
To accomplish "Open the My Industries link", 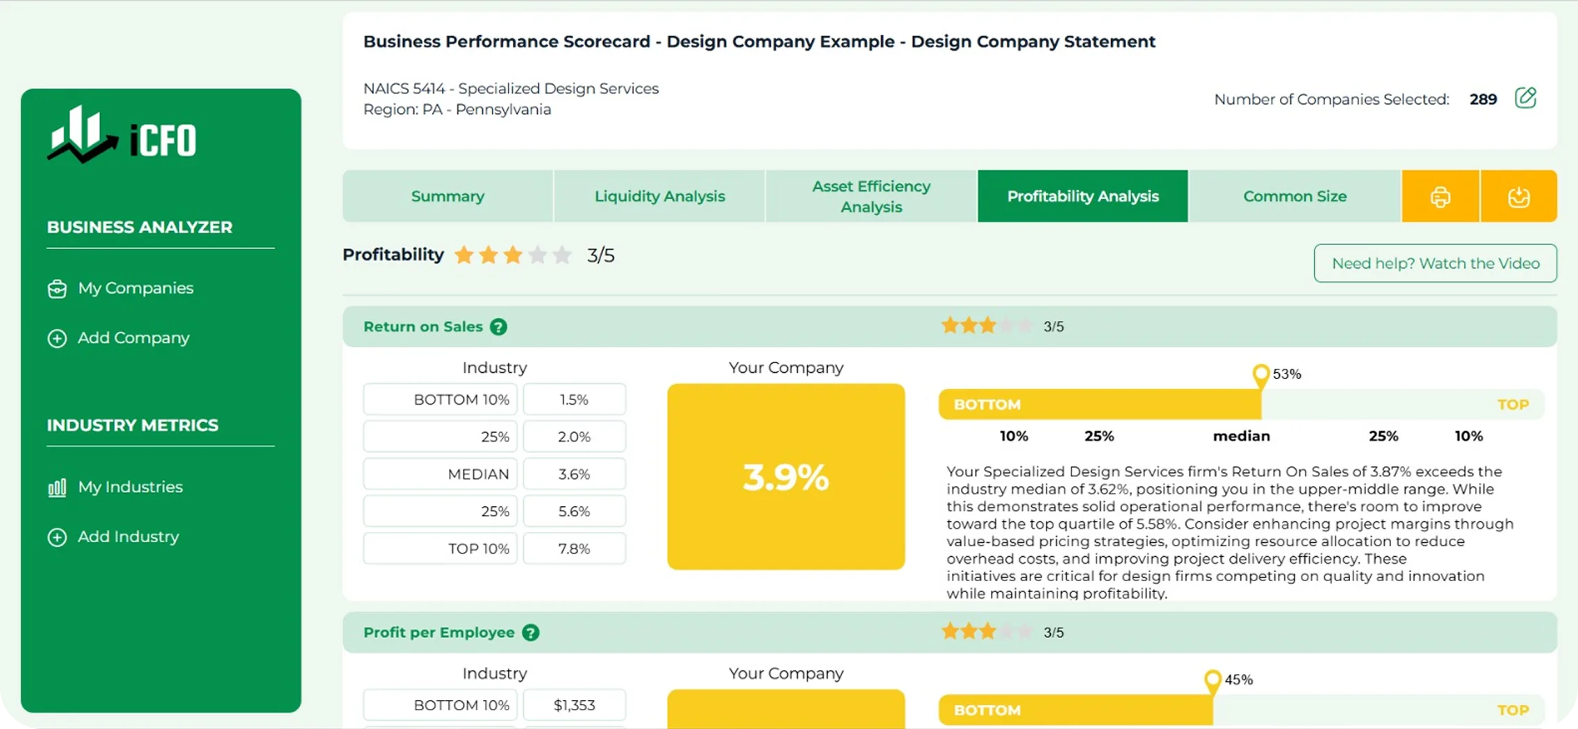I will pyautogui.click(x=131, y=487).
